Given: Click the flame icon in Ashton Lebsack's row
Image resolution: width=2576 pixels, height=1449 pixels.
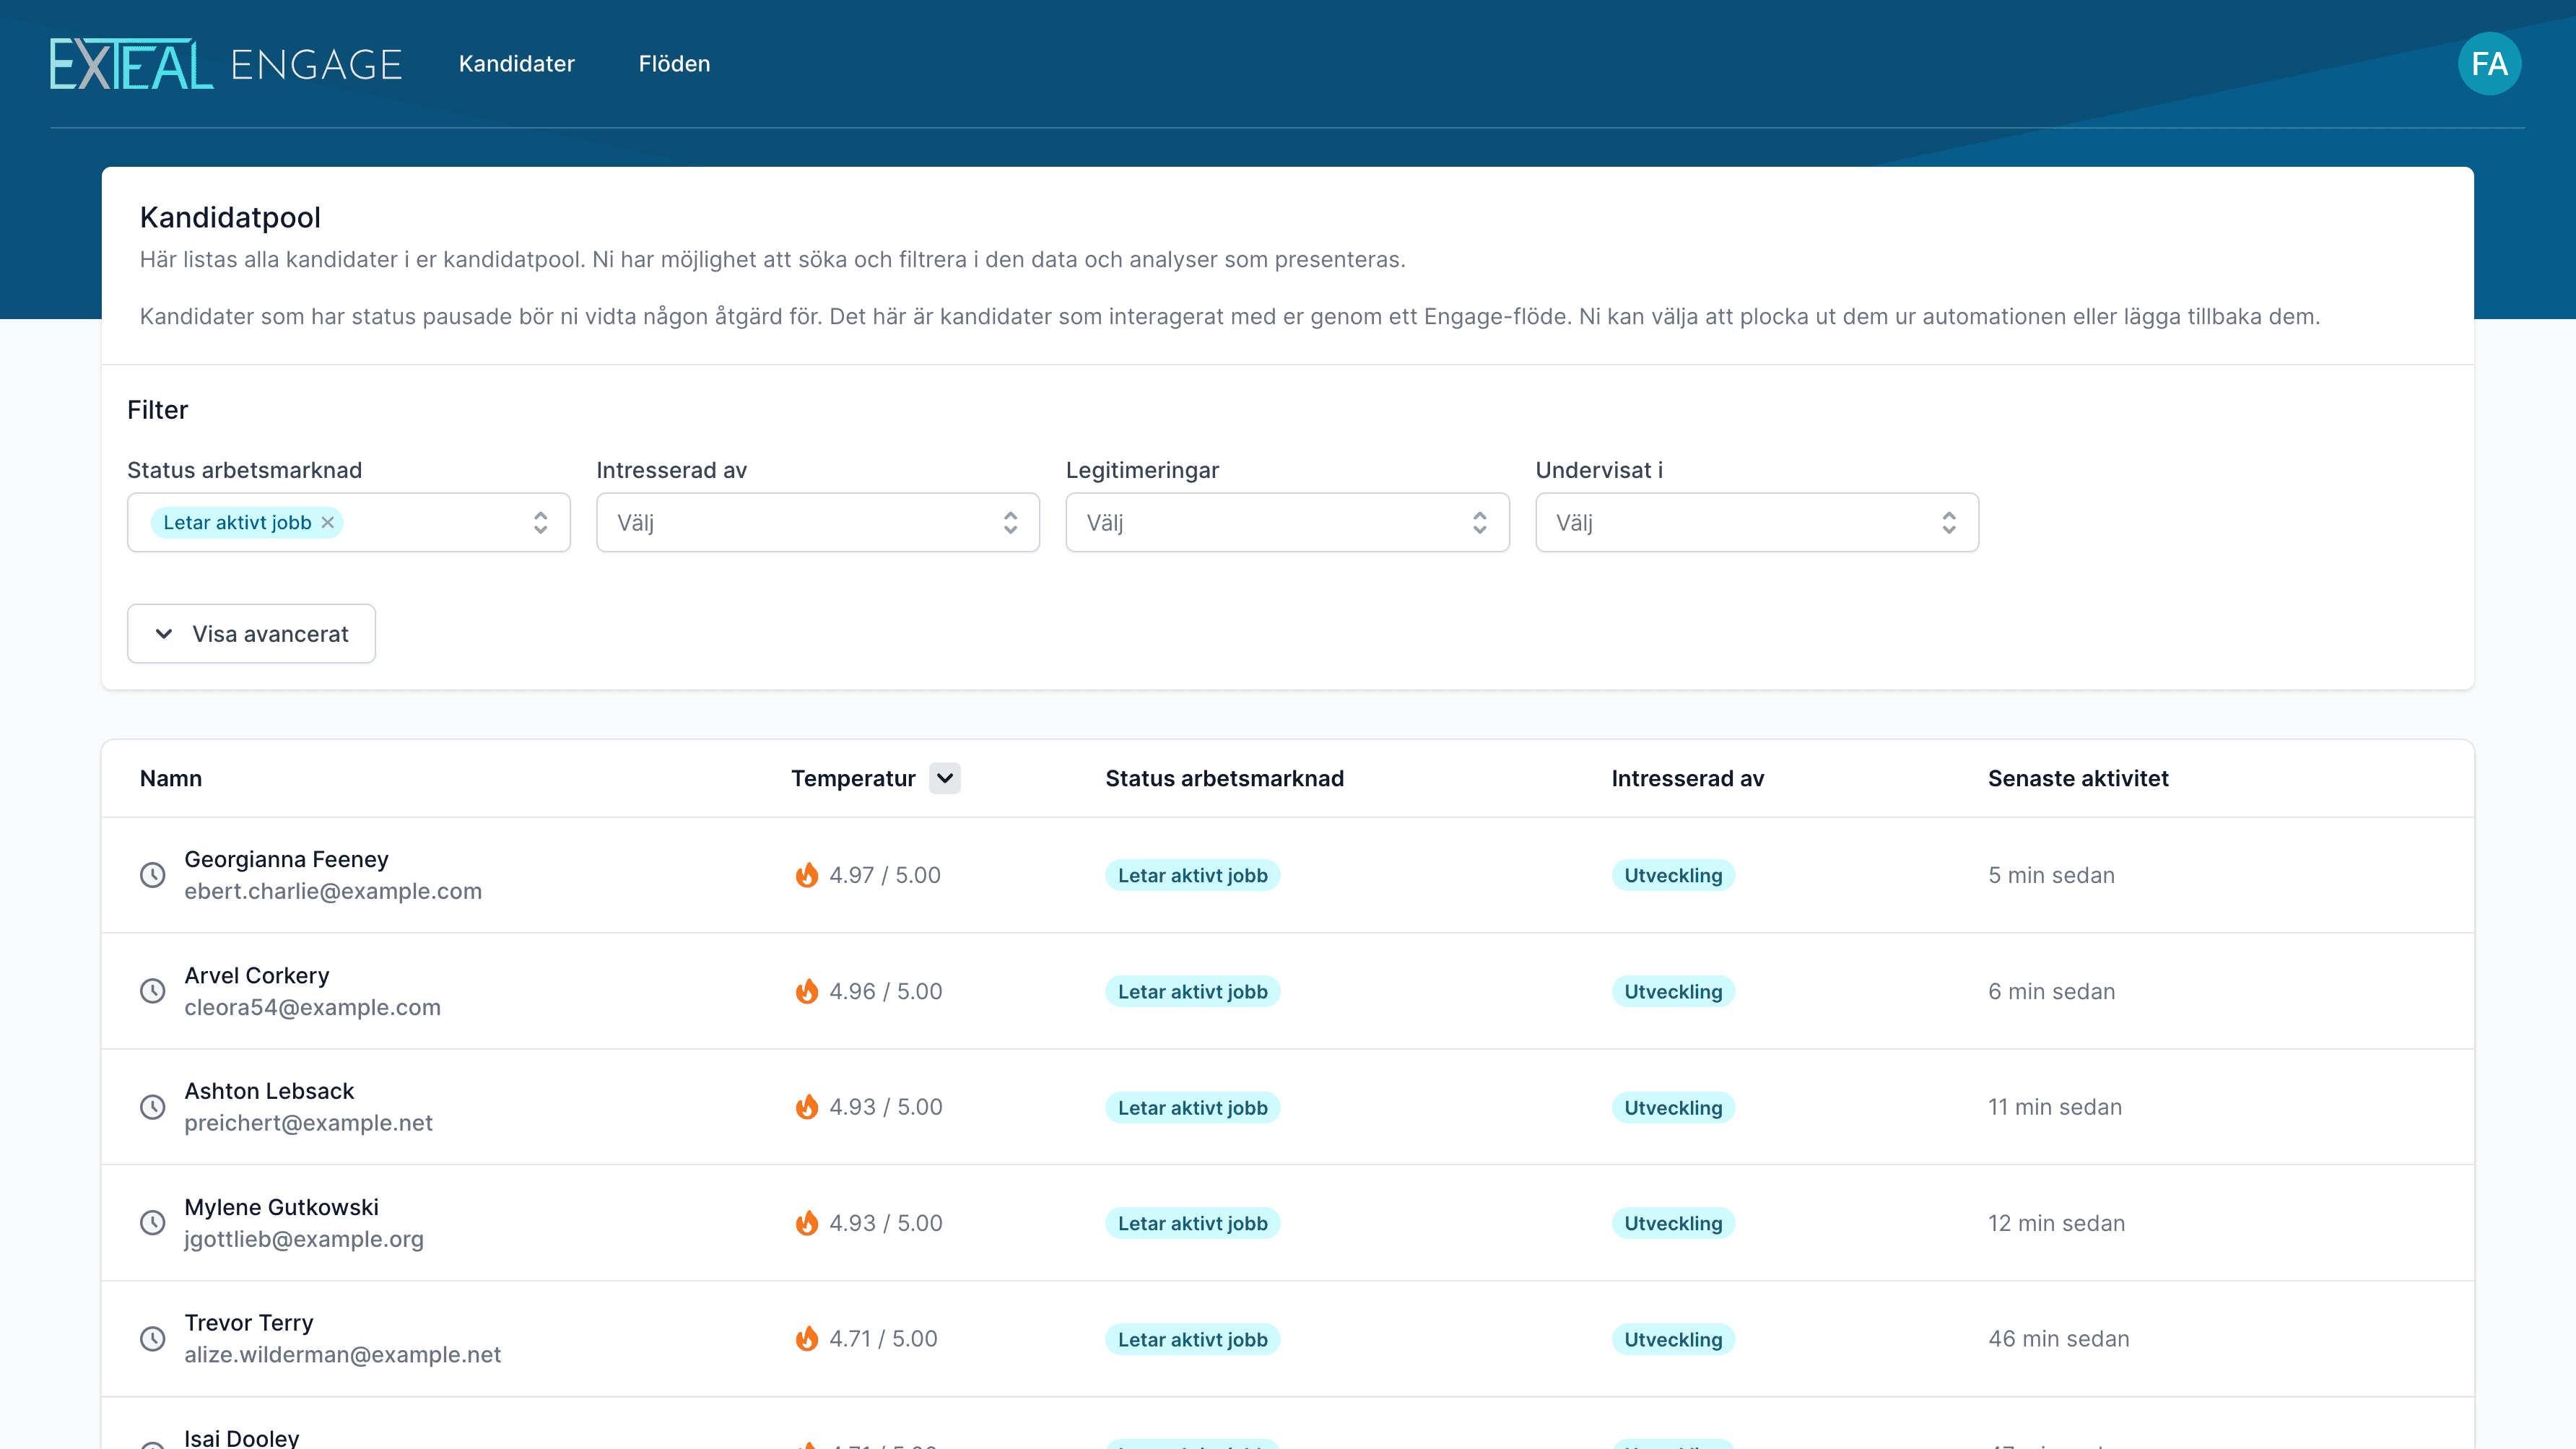Looking at the screenshot, I should pyautogui.click(x=807, y=1107).
